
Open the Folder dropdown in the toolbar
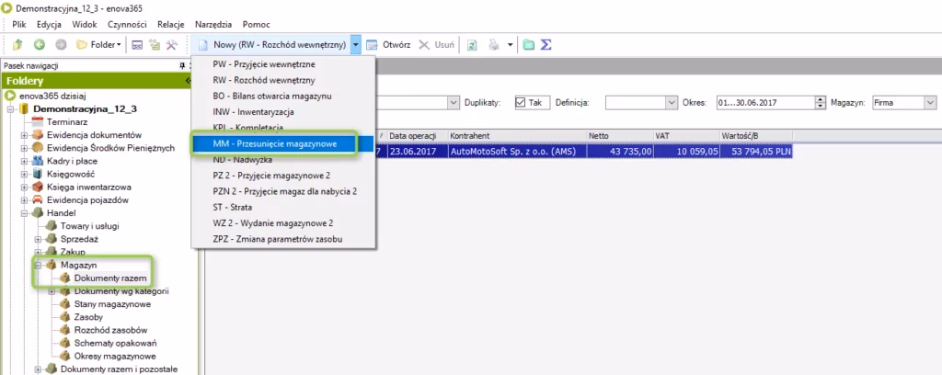click(x=97, y=44)
